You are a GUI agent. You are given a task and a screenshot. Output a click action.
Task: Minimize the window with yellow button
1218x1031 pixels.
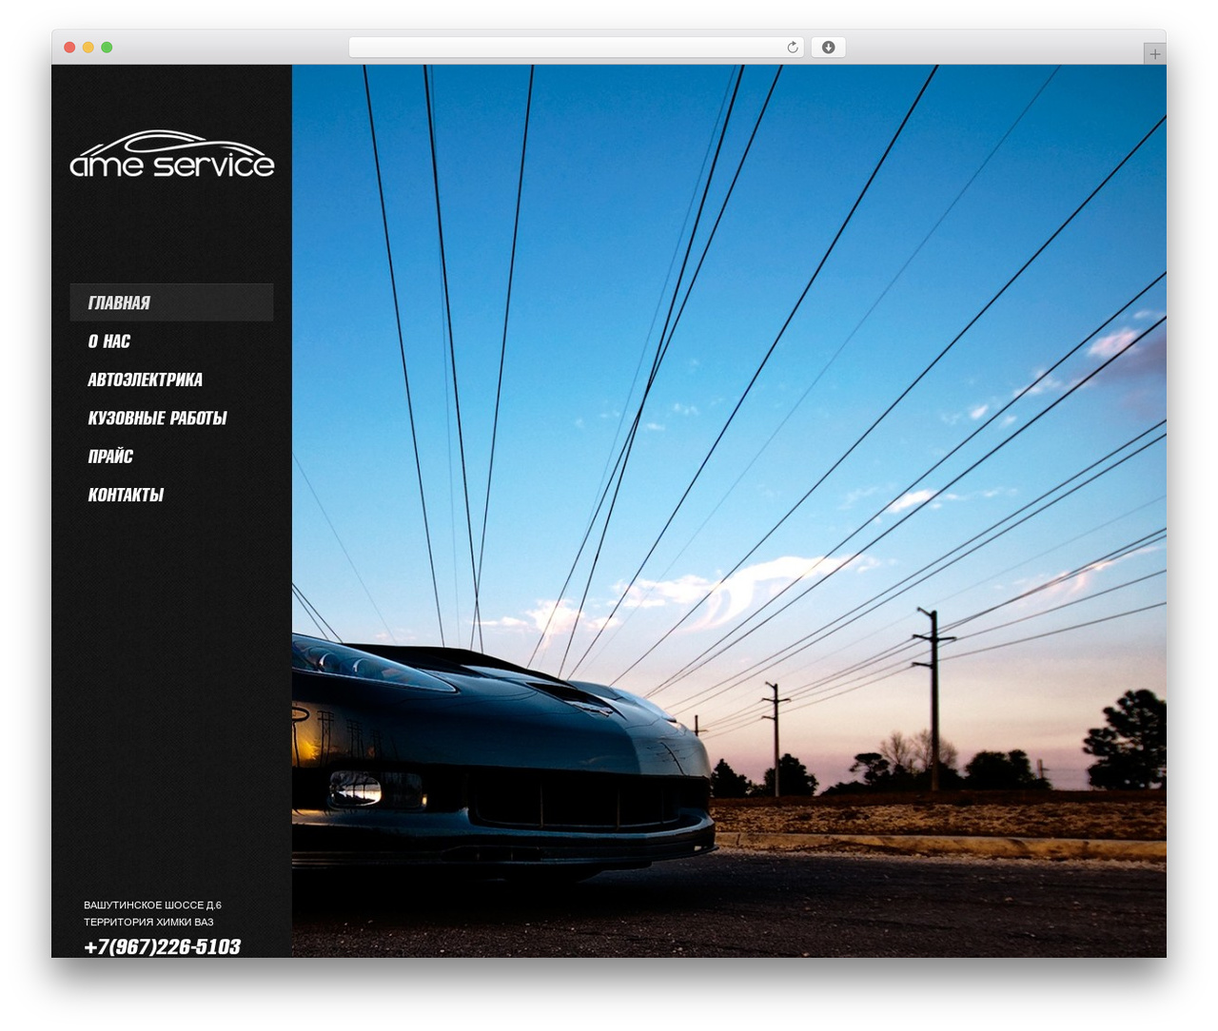tap(88, 48)
